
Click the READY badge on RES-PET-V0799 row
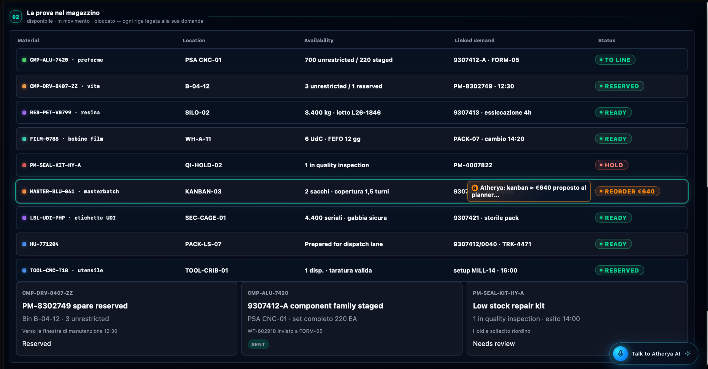613,112
